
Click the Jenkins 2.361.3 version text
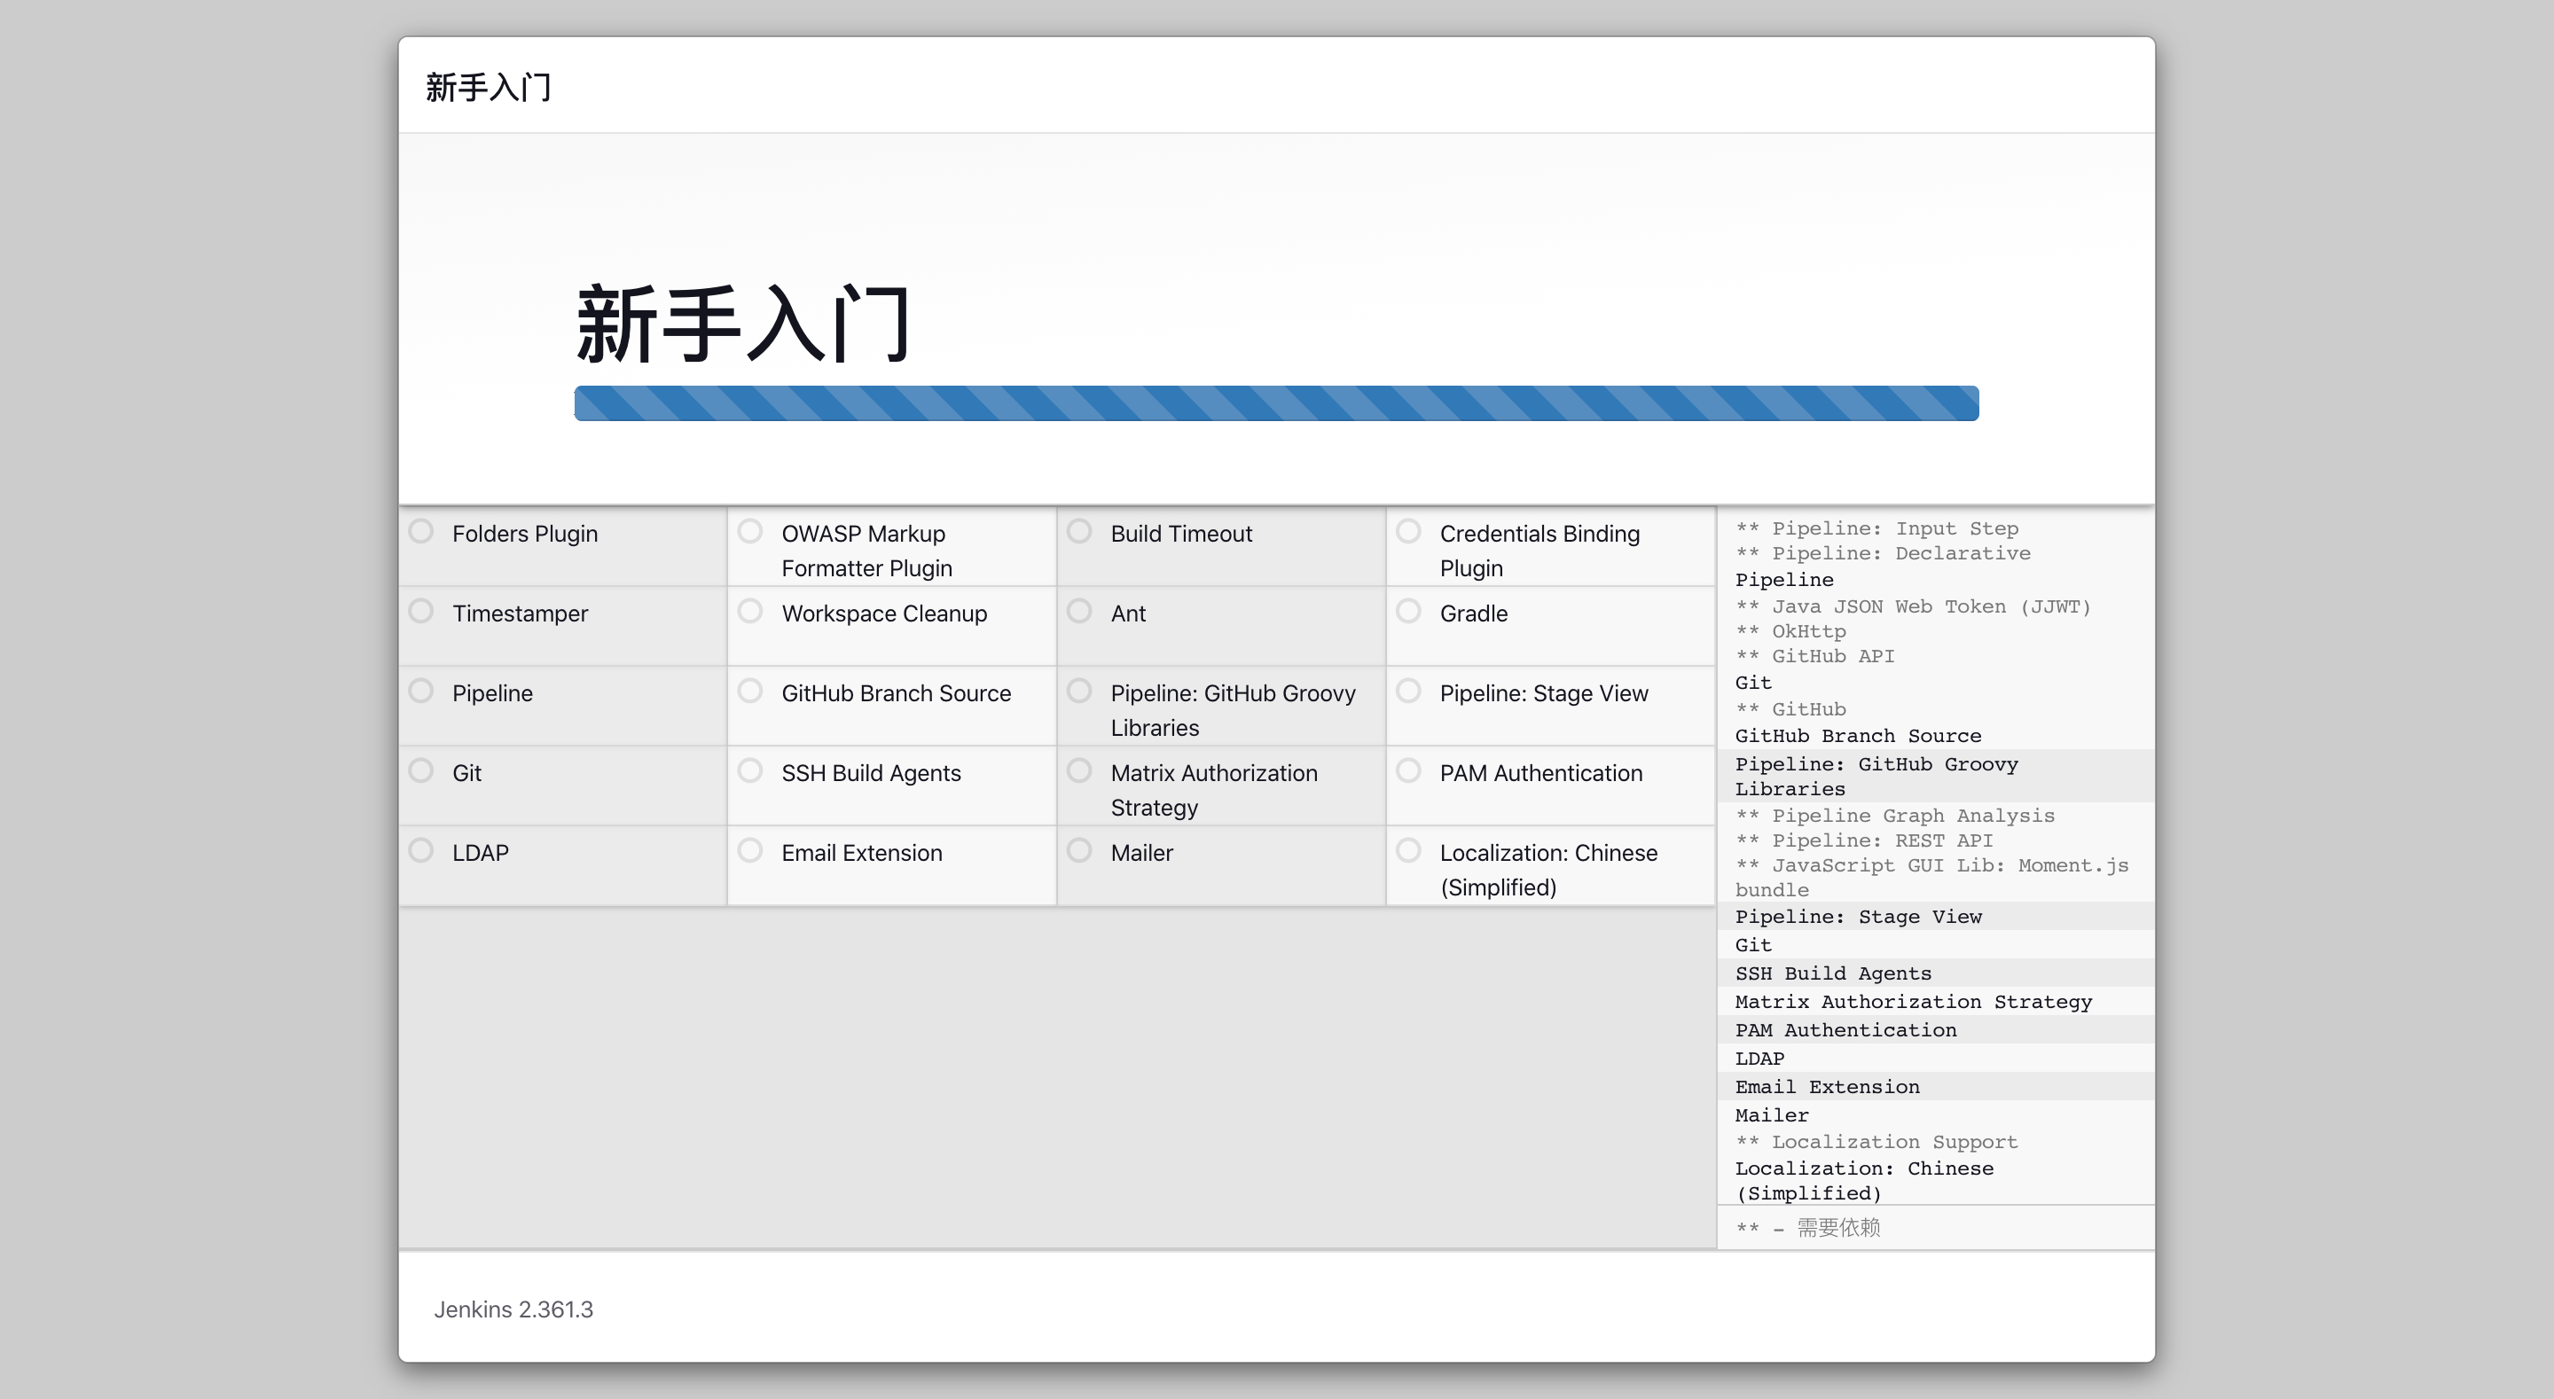(513, 1309)
